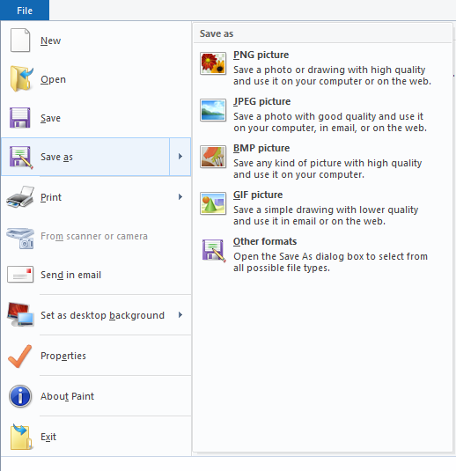The image size is (456, 471).
Task: Open Other formats Save As dialog option
Action: [x=322, y=254]
